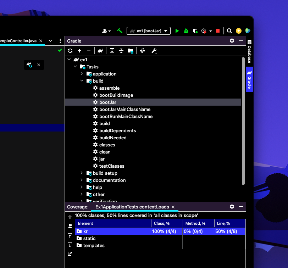Flatten packages in coverage view
Image resolution: width=288 pixels, height=268 pixels.
pos(70,226)
